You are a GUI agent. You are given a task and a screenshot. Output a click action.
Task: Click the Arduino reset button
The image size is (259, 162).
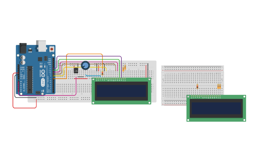(x=52, y=49)
